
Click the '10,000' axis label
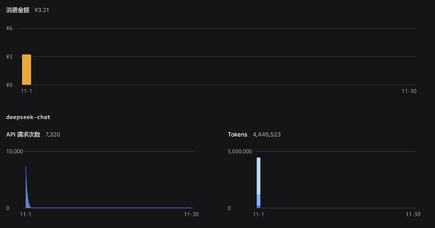pos(14,152)
